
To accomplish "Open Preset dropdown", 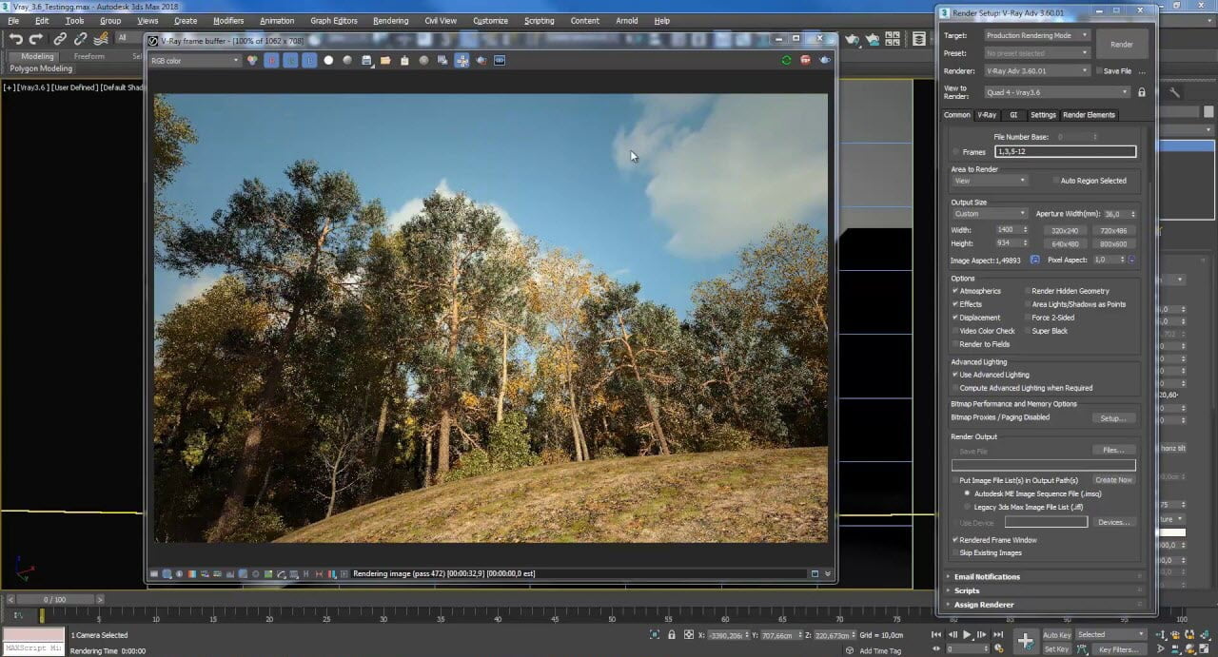I will click(1036, 53).
